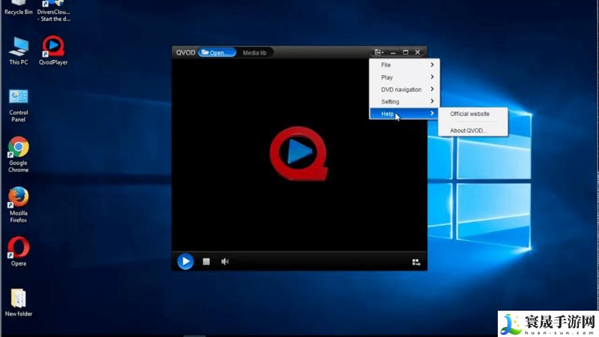
Task: Click the main menu icon in the title bar
Action: pos(379,52)
